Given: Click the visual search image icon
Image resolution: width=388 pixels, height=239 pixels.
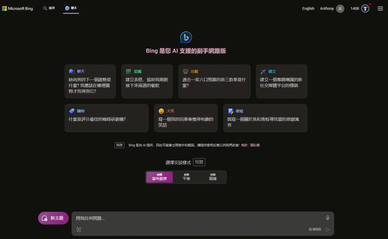Looking at the screenshot, I should pyautogui.click(x=79, y=230).
